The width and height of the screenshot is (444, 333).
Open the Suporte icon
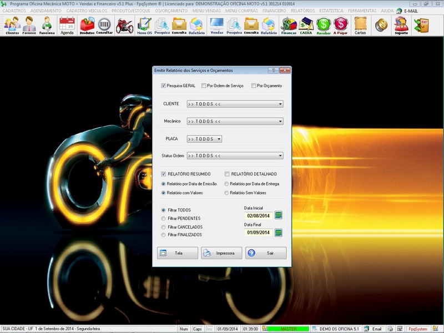[401, 25]
